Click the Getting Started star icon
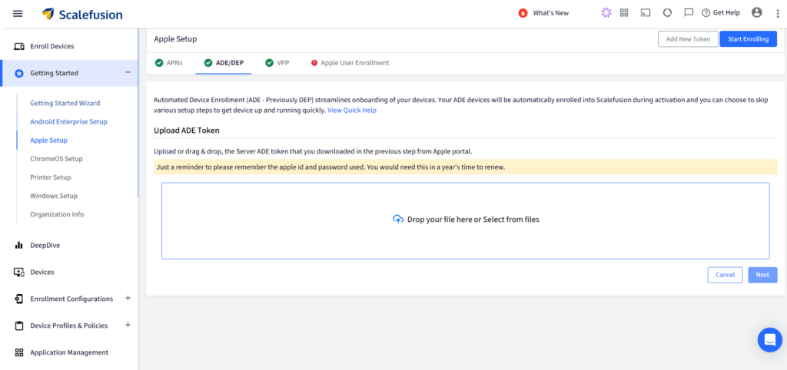This screenshot has height=370, width=787. 19,73
